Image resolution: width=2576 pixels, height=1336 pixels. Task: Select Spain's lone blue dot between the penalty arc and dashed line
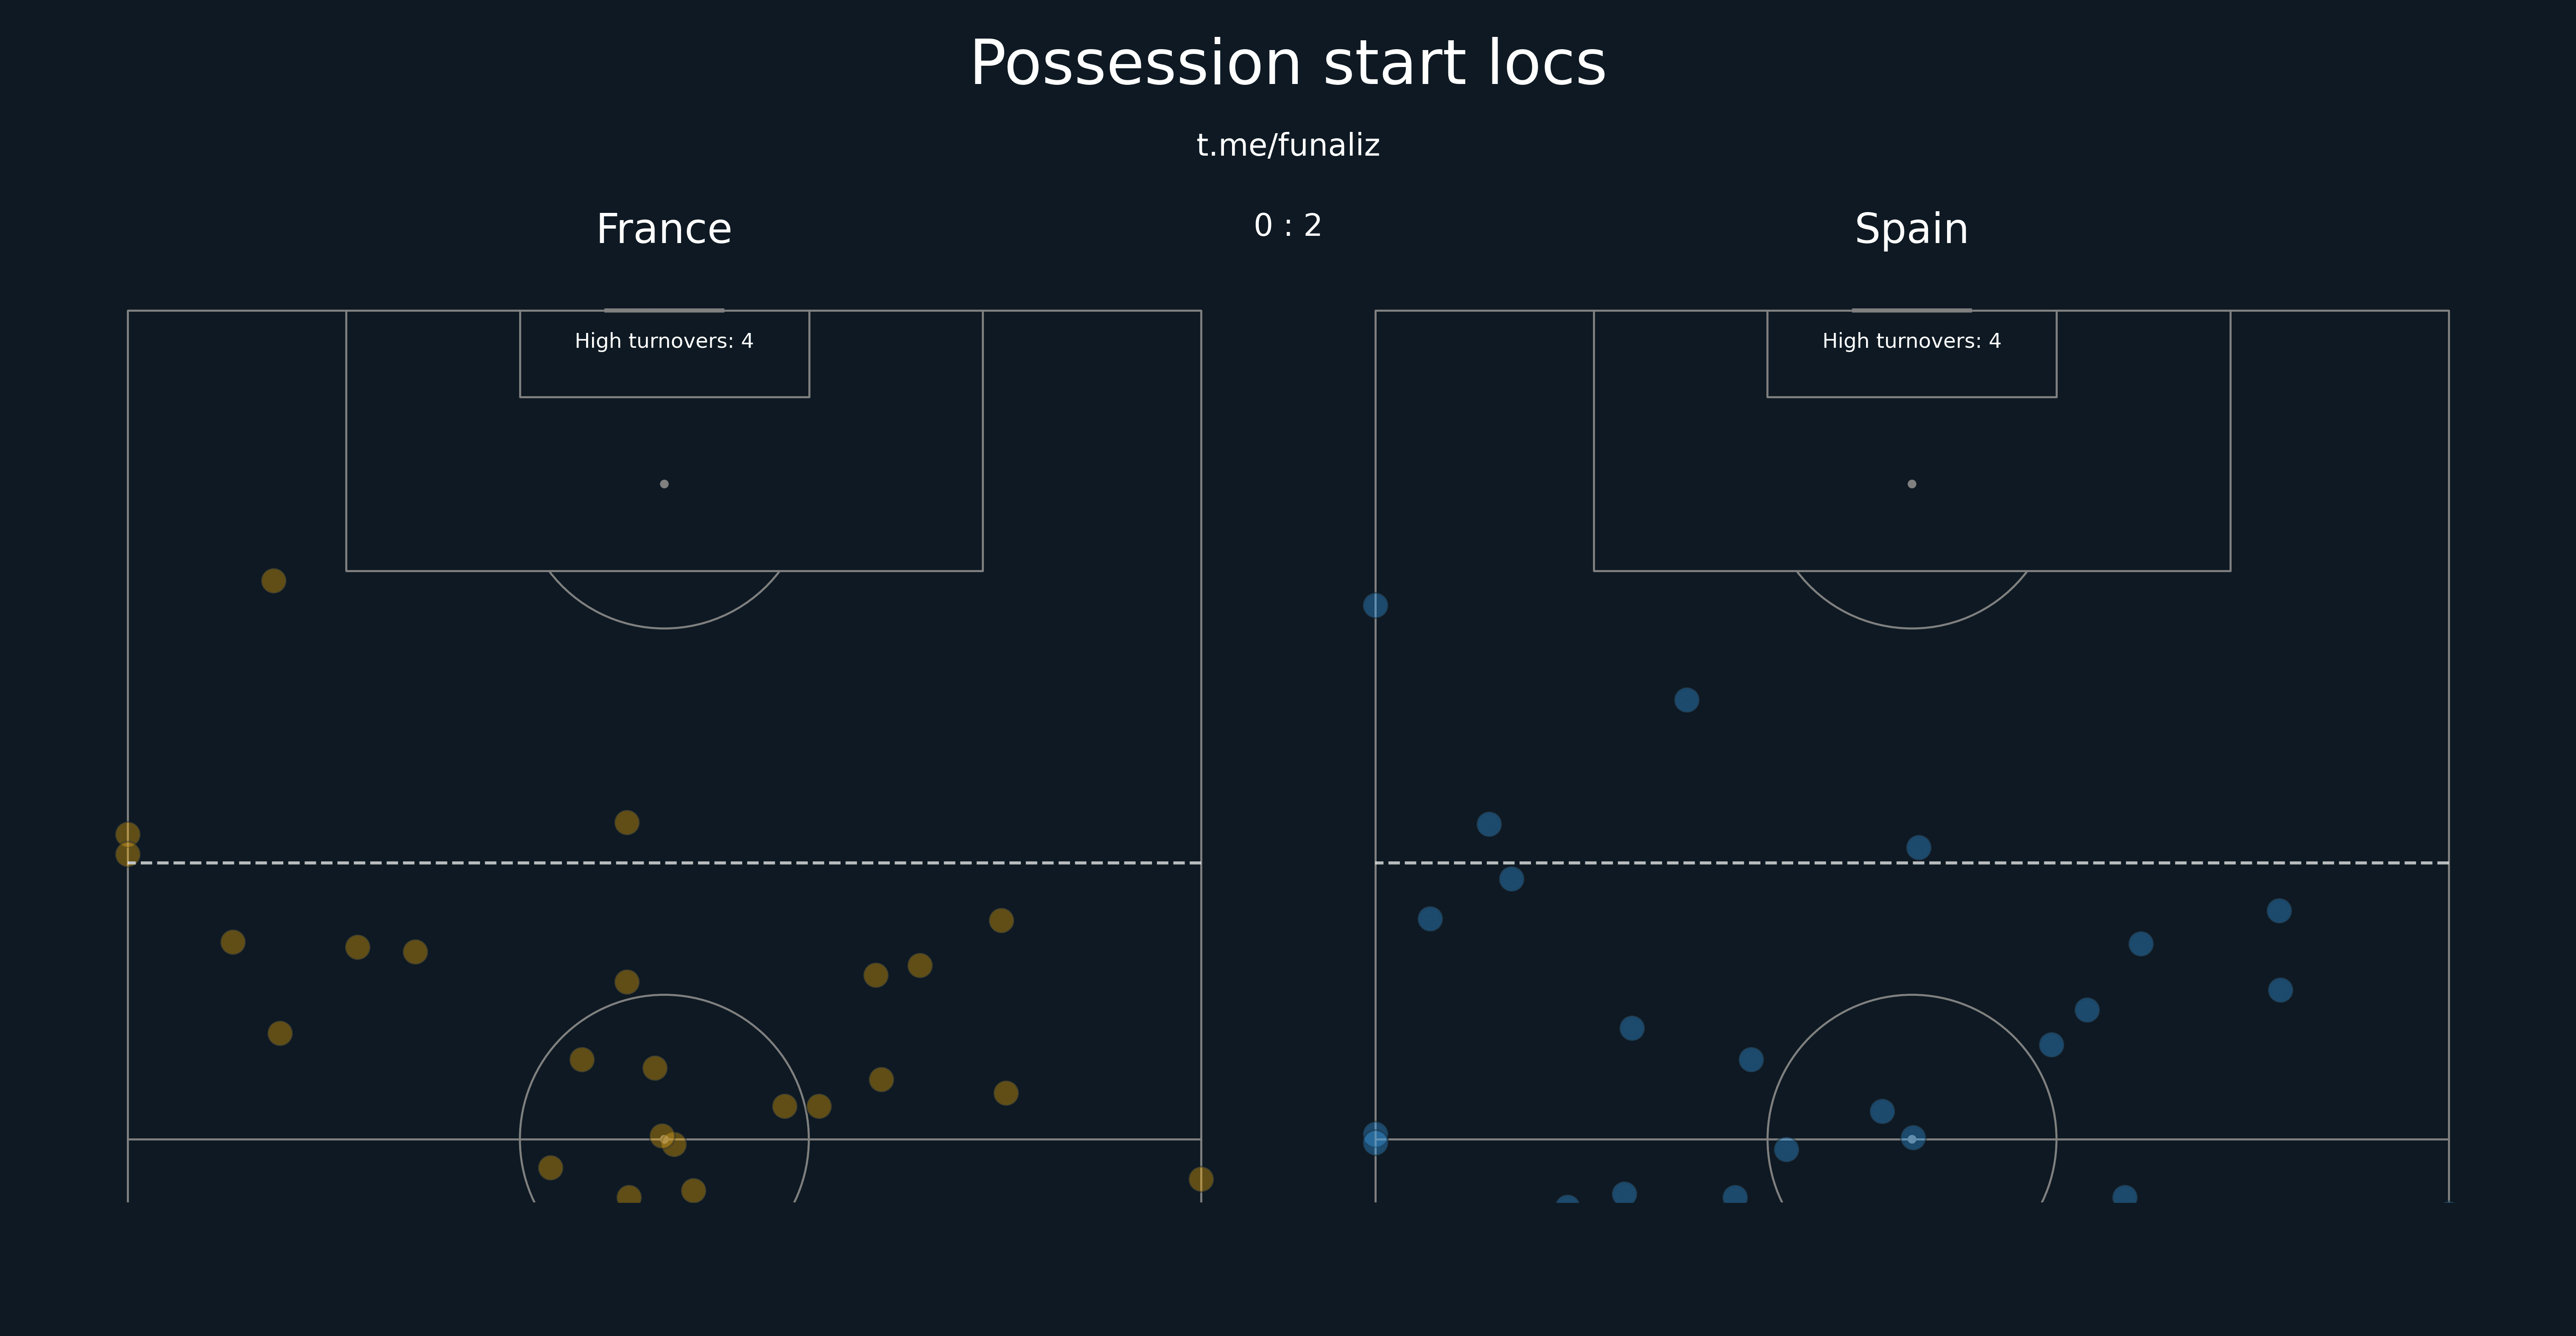point(1686,700)
